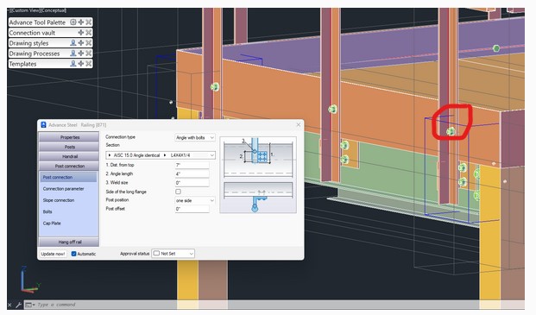
Task: Open the Templates panel
Action: point(22,64)
